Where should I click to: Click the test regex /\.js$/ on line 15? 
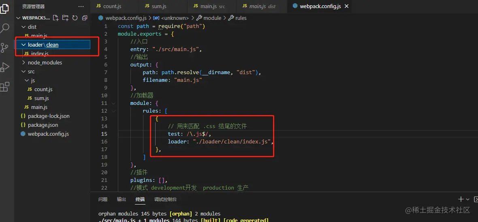(x=197, y=134)
